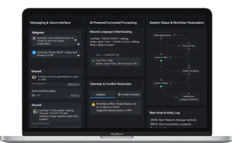The image size is (232, 143).
Task: Click the 'AI-Powered Command Processing' panel title
Action: pyautogui.click(x=113, y=23)
